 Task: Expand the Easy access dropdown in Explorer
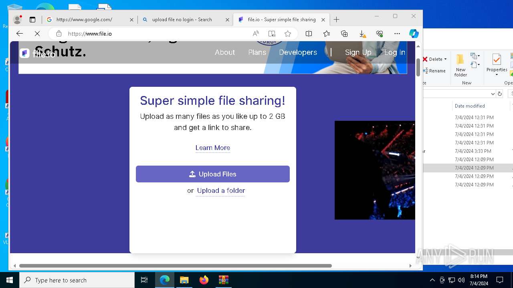click(x=476, y=65)
